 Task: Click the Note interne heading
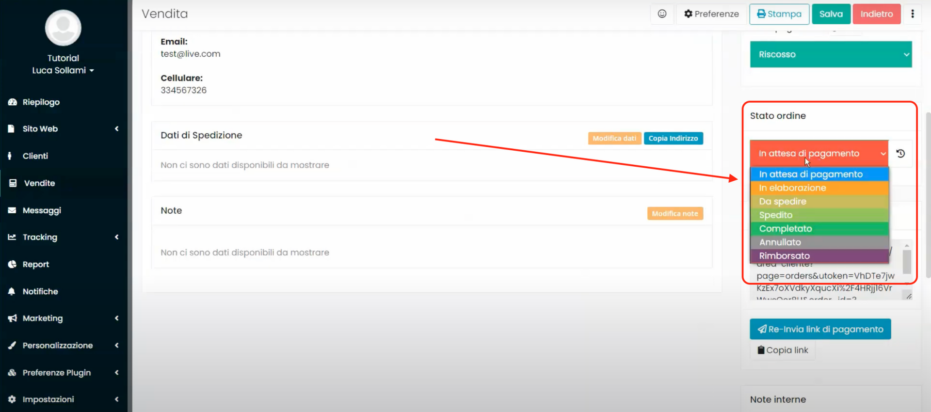pos(778,399)
